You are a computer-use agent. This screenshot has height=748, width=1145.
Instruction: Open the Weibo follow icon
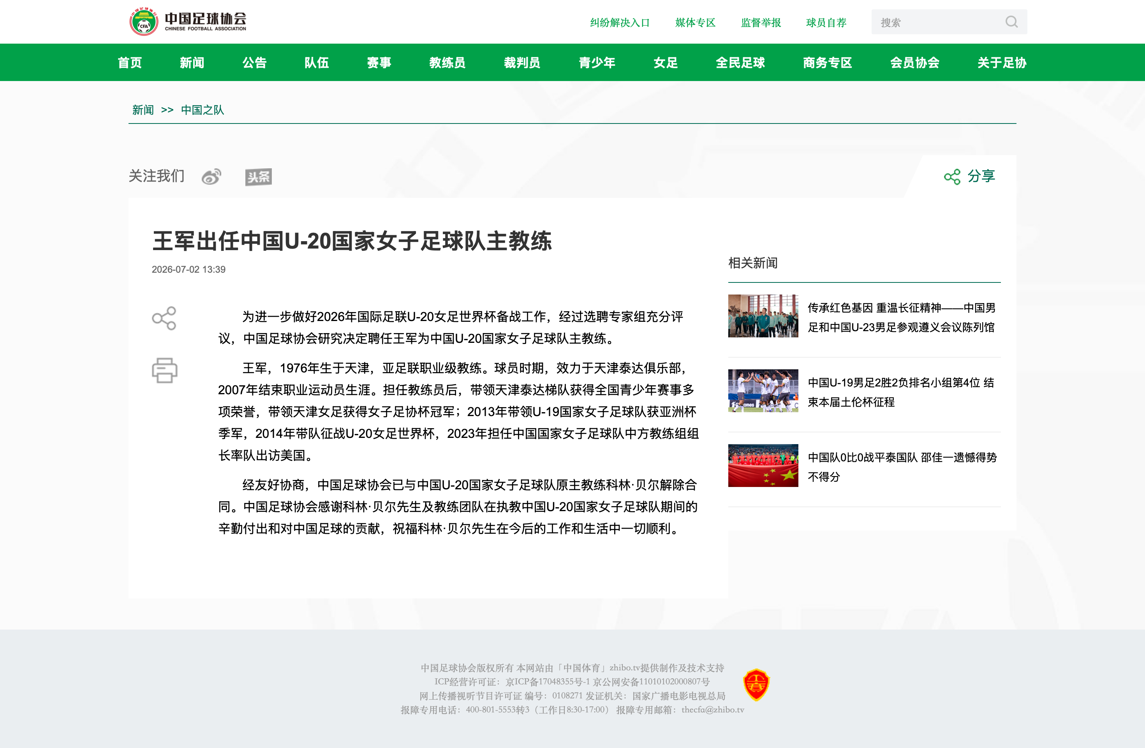point(212,176)
